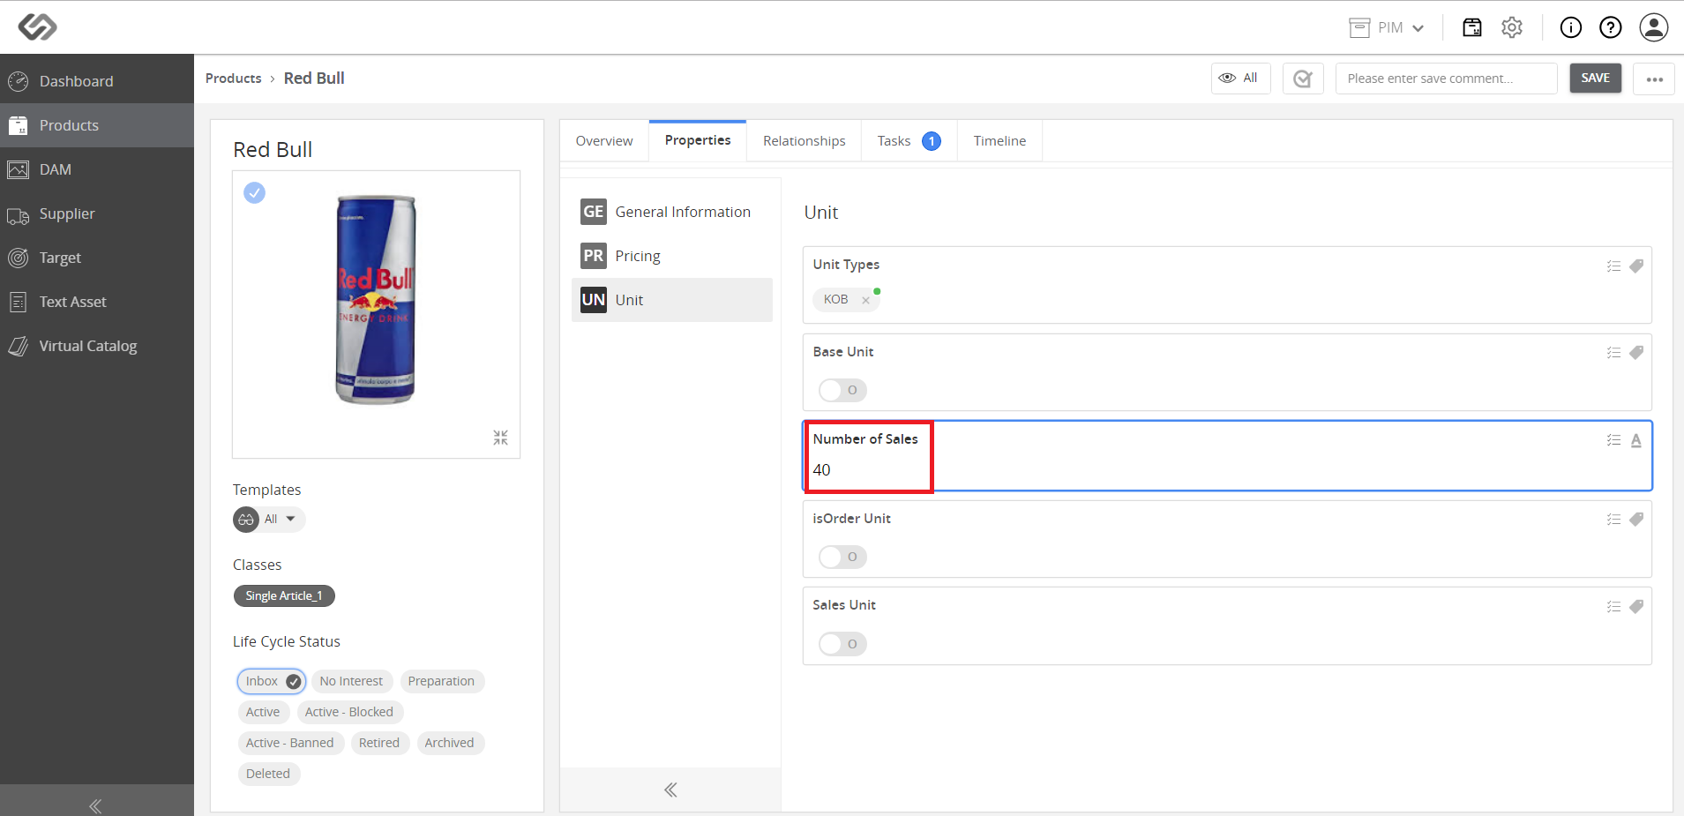Click the tag icon in isOrder Unit row
The height and width of the screenshot is (816, 1684).
pyautogui.click(x=1636, y=520)
